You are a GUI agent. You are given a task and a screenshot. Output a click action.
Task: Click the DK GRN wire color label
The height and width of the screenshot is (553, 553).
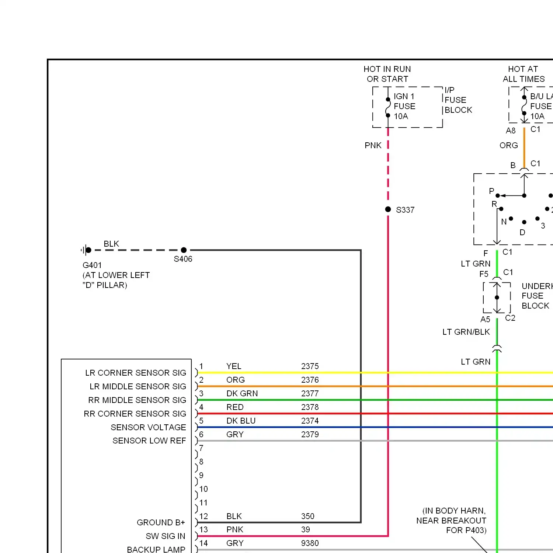pyautogui.click(x=242, y=393)
